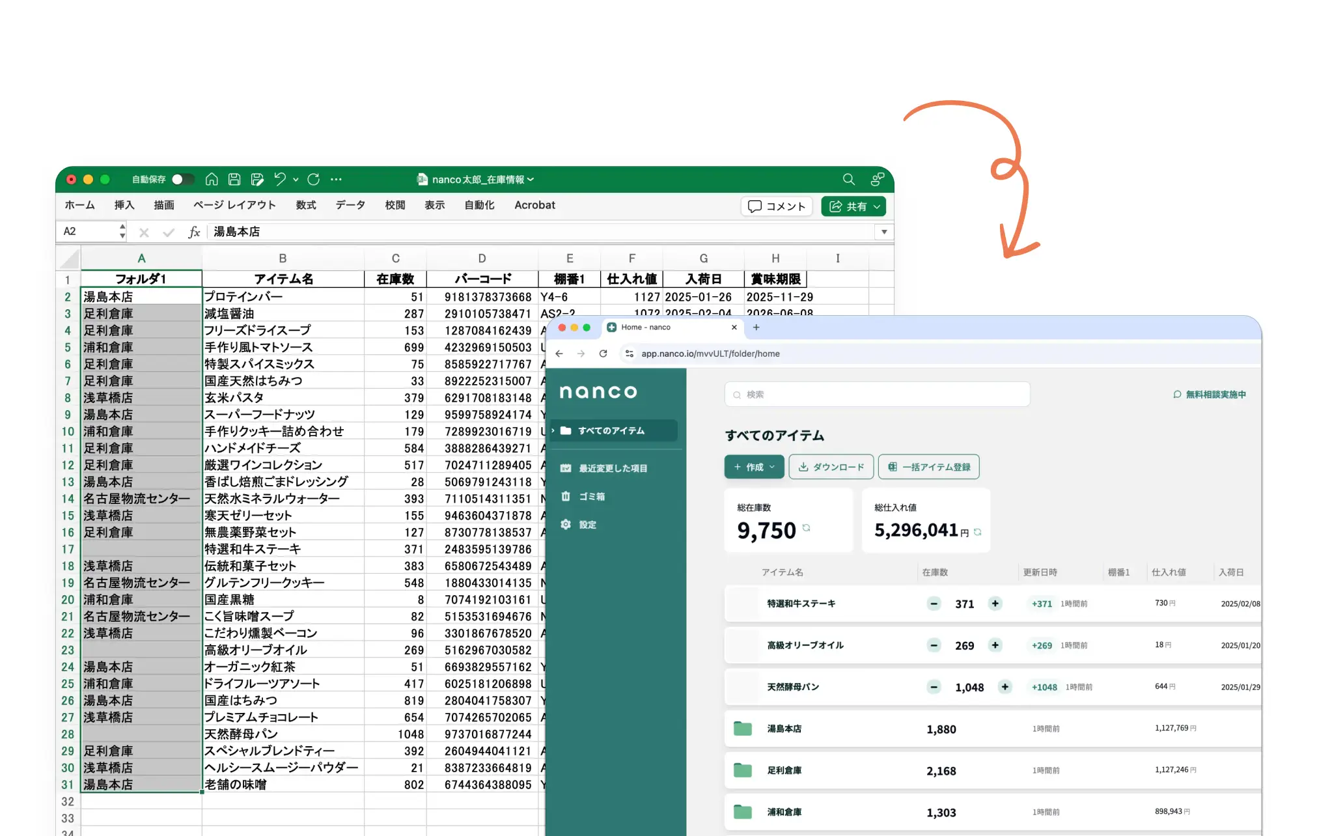Open the 作成 create dropdown button
Image resolution: width=1317 pixels, height=836 pixels.
[754, 467]
